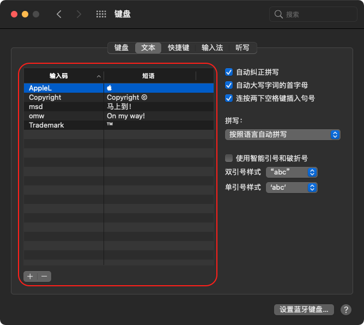Enable 使用智能引号和破折号 checkbox
364x325 pixels.
click(229, 158)
